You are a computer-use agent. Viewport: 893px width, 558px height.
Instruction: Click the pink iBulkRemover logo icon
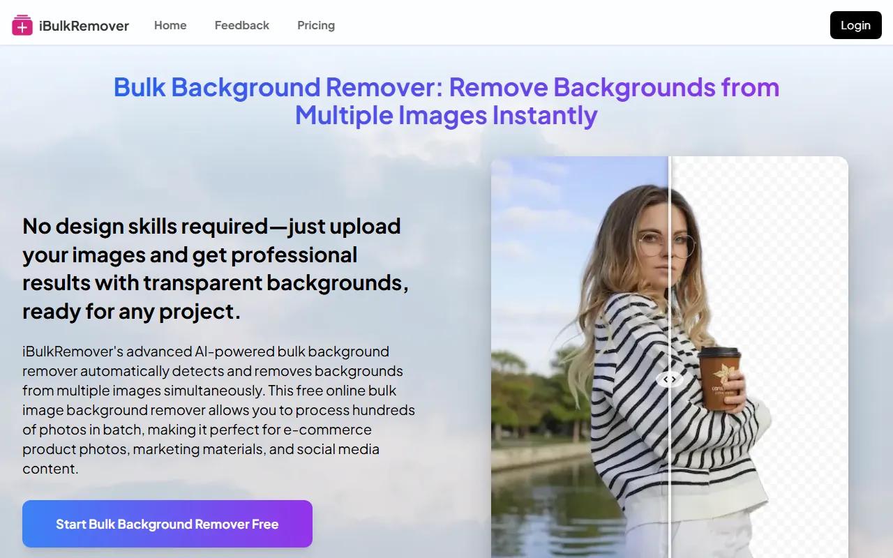pos(22,25)
